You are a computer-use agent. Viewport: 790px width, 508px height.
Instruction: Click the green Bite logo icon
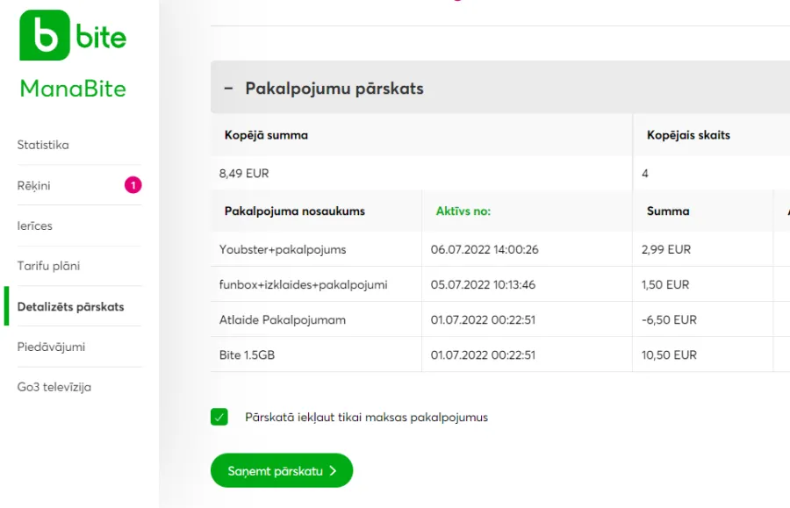45,35
